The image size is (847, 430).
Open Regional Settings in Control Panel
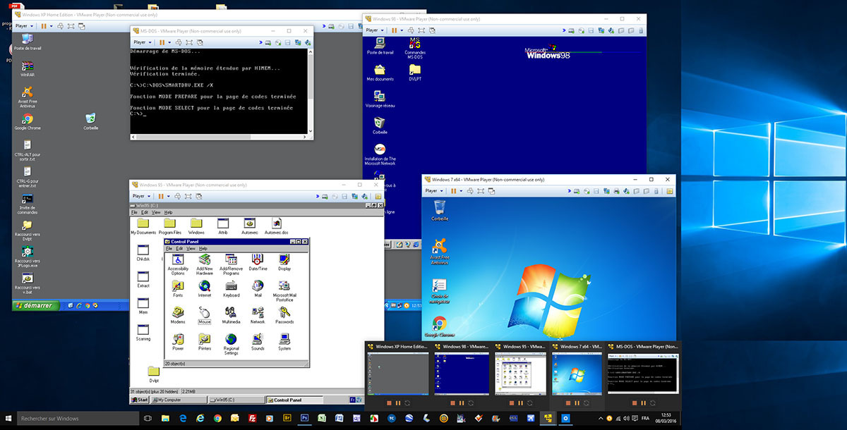pos(231,344)
